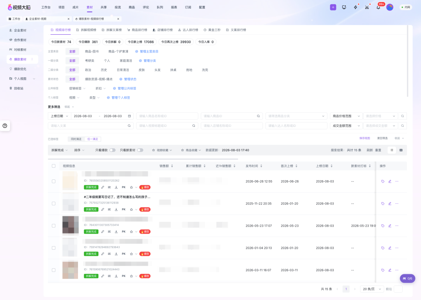The height and width of the screenshot is (300, 421).
Task: Open the 成交金额范围 dropdown
Action: click(x=346, y=126)
